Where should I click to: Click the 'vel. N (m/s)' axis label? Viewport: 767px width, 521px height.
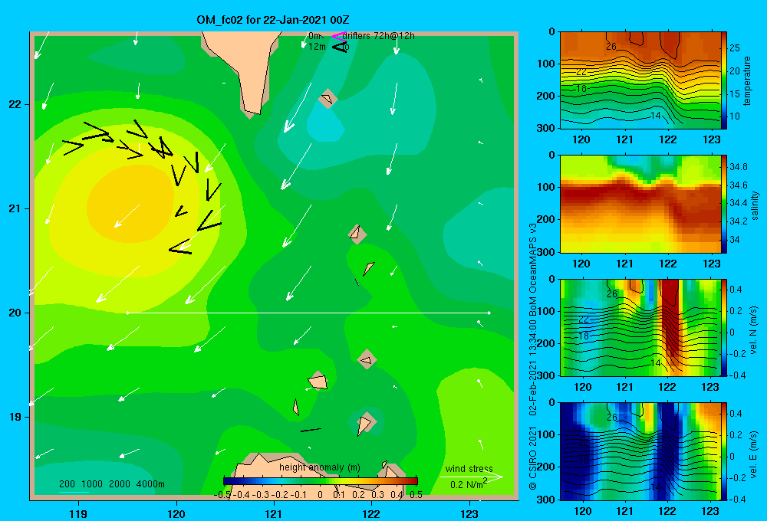pos(753,330)
